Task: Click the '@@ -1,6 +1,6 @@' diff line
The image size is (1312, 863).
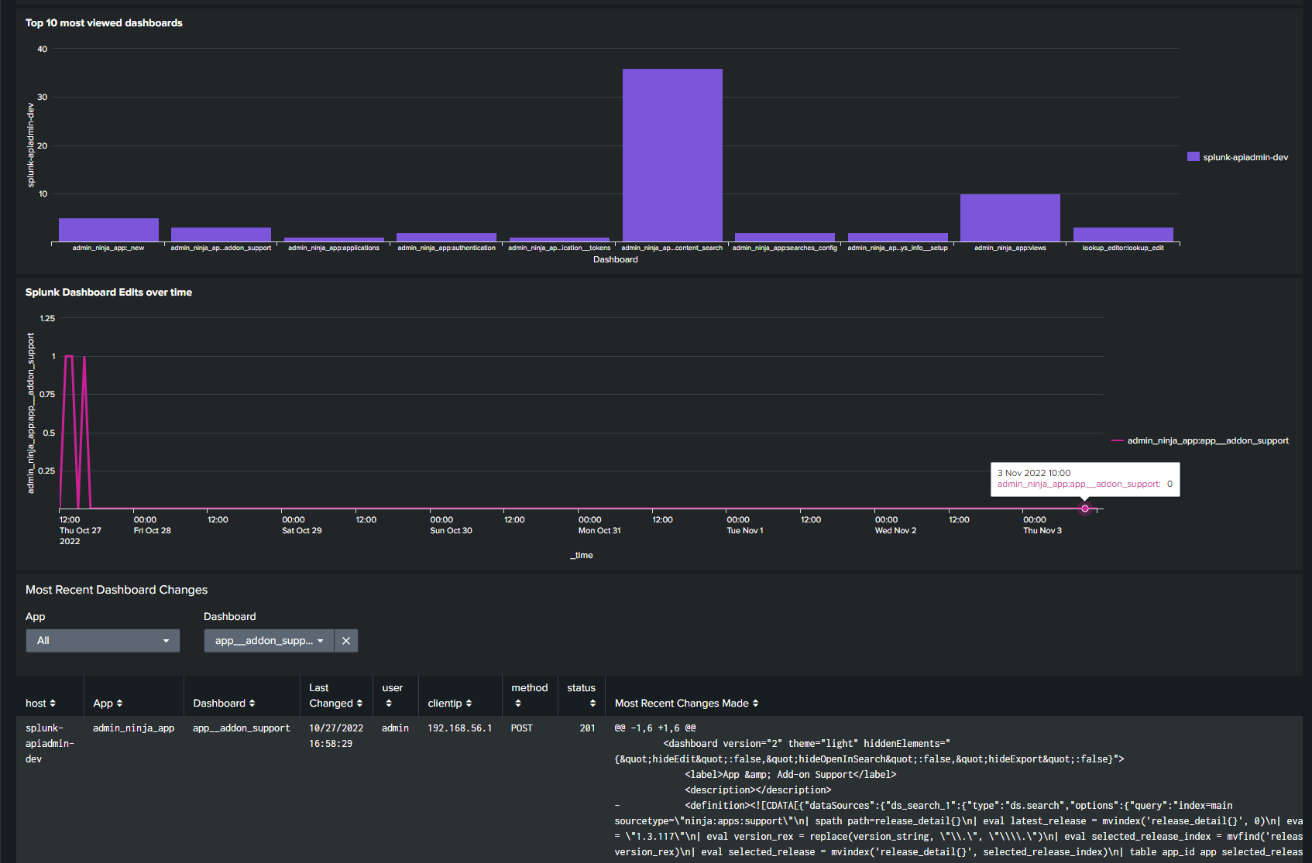Action: 655,728
